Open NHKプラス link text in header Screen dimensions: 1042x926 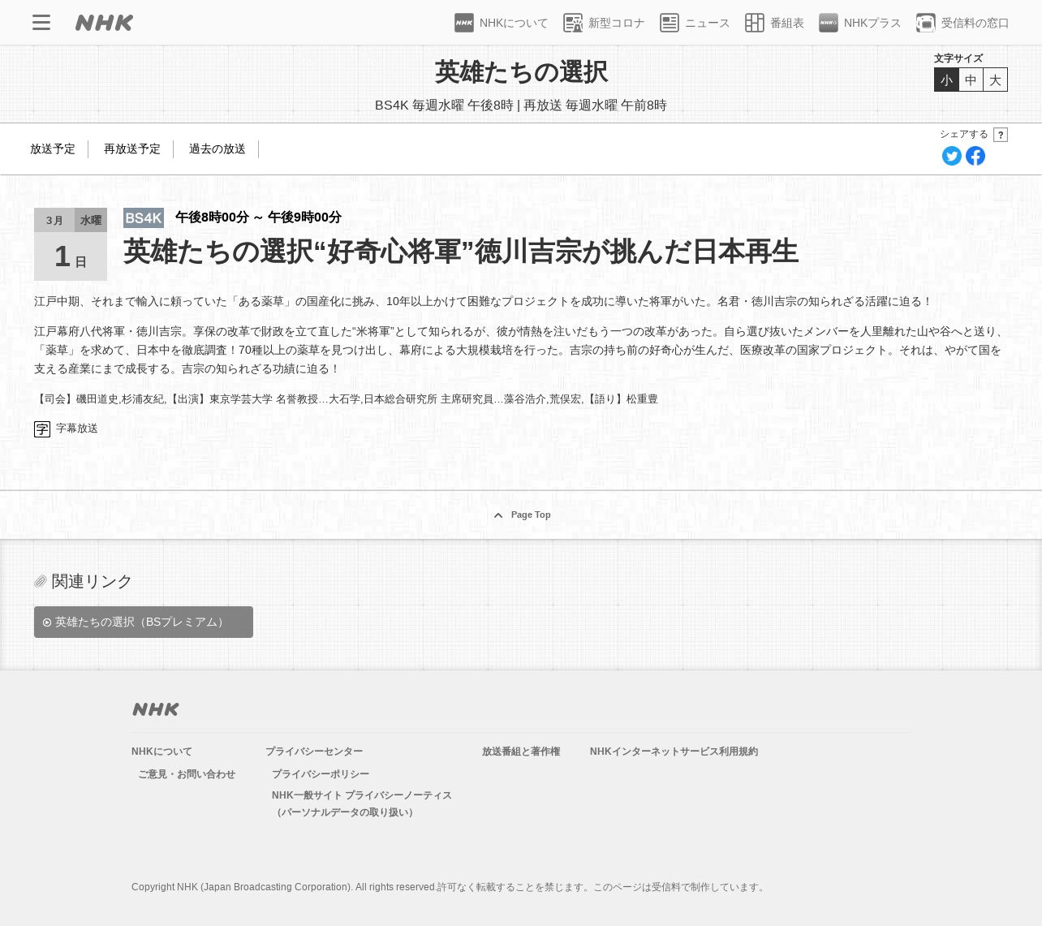point(872,23)
